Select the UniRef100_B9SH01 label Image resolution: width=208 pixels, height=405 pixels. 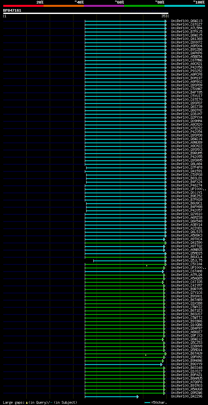pos(187,296)
